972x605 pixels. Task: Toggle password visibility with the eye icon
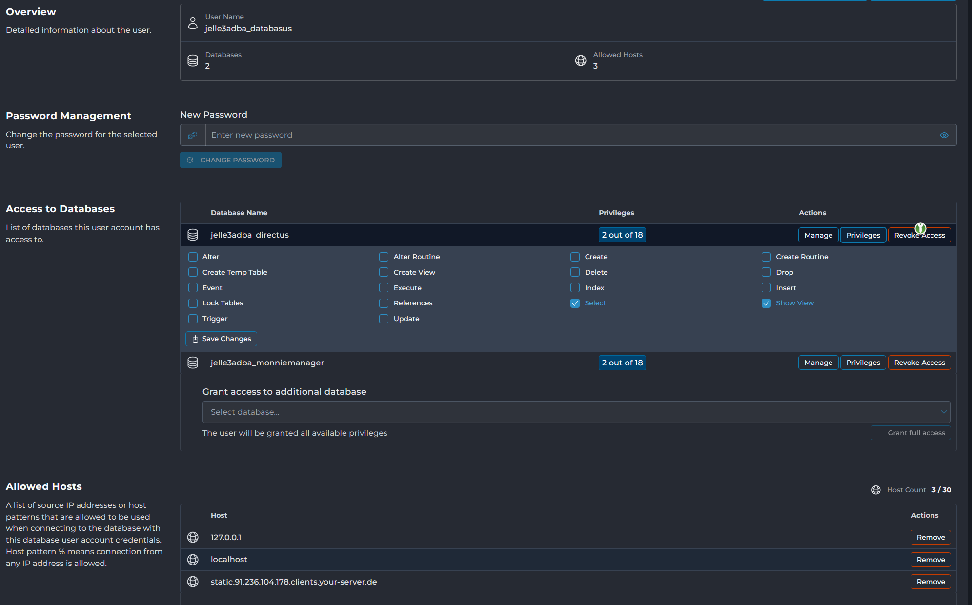tap(944, 135)
